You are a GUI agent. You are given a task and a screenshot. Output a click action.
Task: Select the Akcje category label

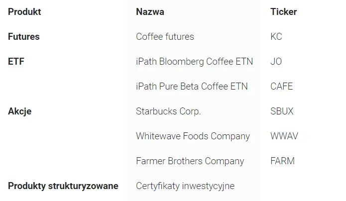19,111
